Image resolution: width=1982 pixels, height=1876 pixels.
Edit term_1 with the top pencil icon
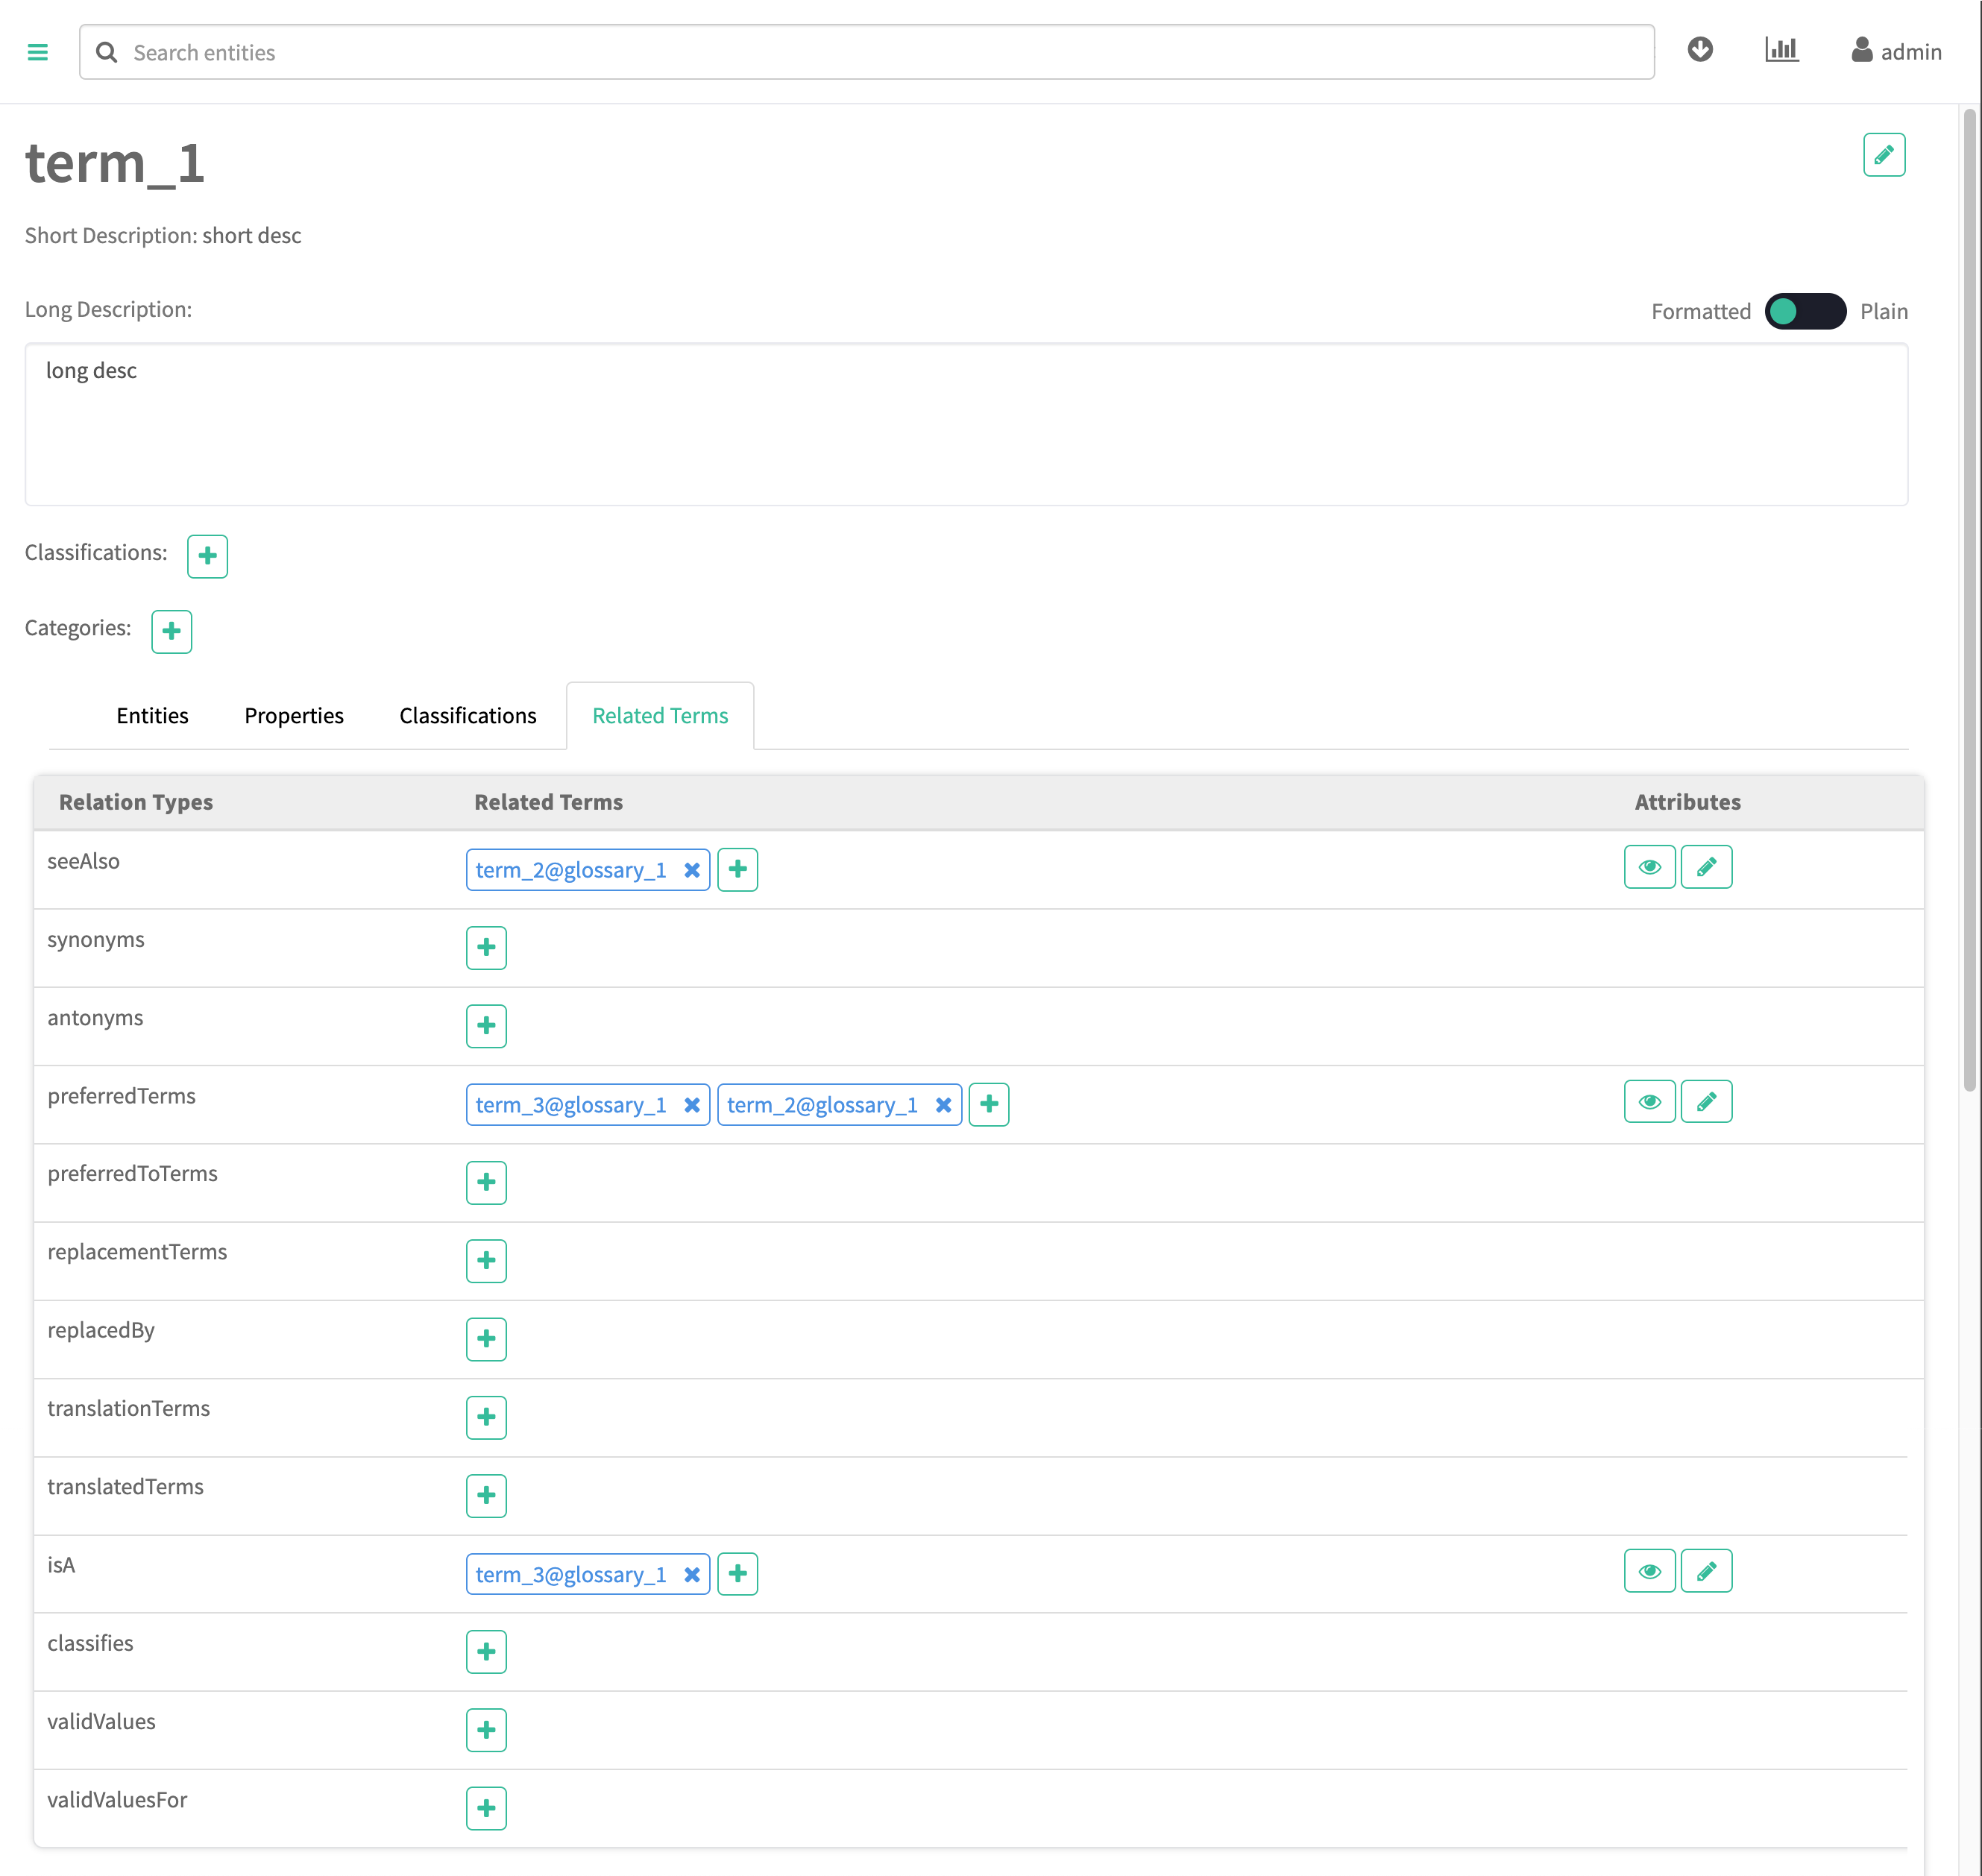1883,155
